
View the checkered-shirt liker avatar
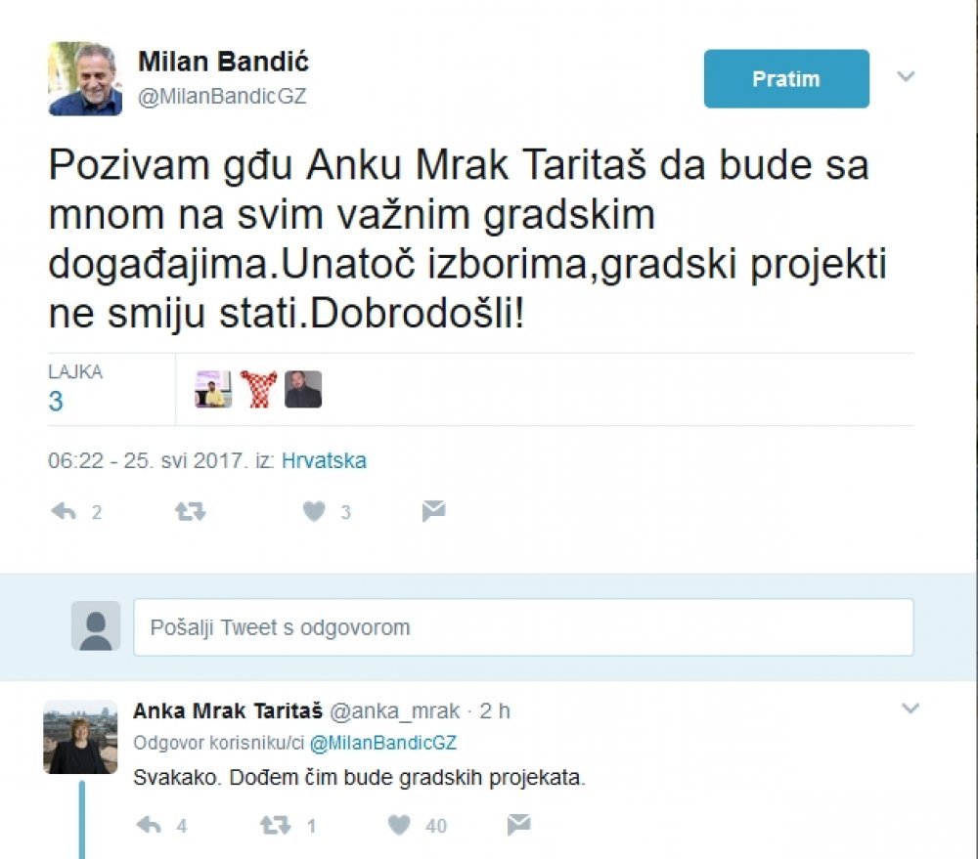tap(258, 389)
